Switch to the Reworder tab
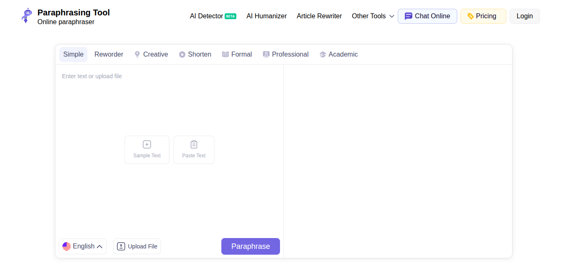The height and width of the screenshot is (273, 565). pyautogui.click(x=109, y=54)
